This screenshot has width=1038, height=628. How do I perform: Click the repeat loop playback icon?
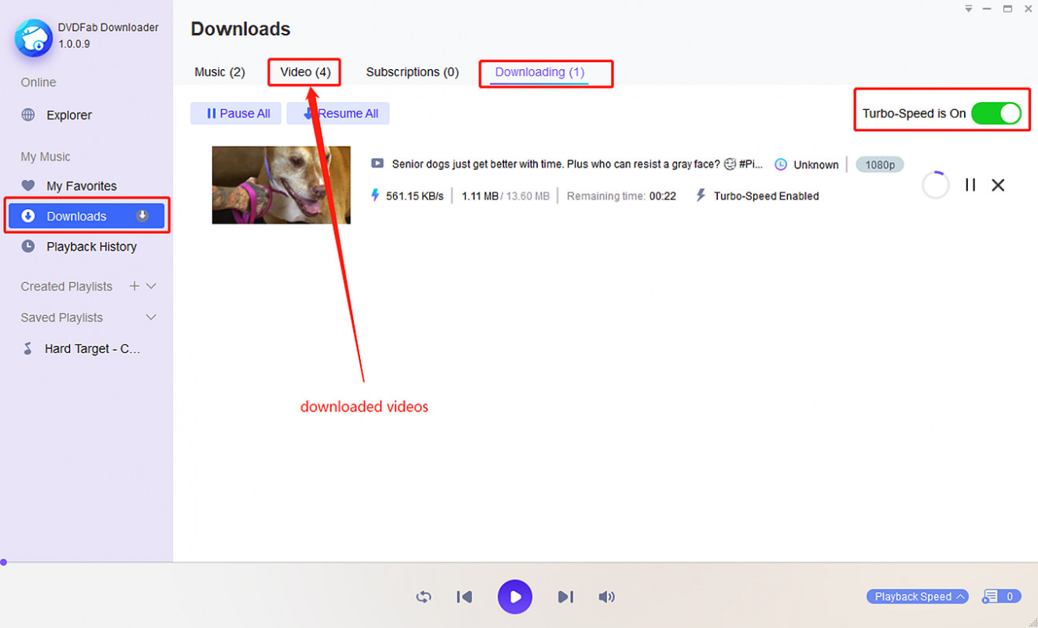(423, 597)
